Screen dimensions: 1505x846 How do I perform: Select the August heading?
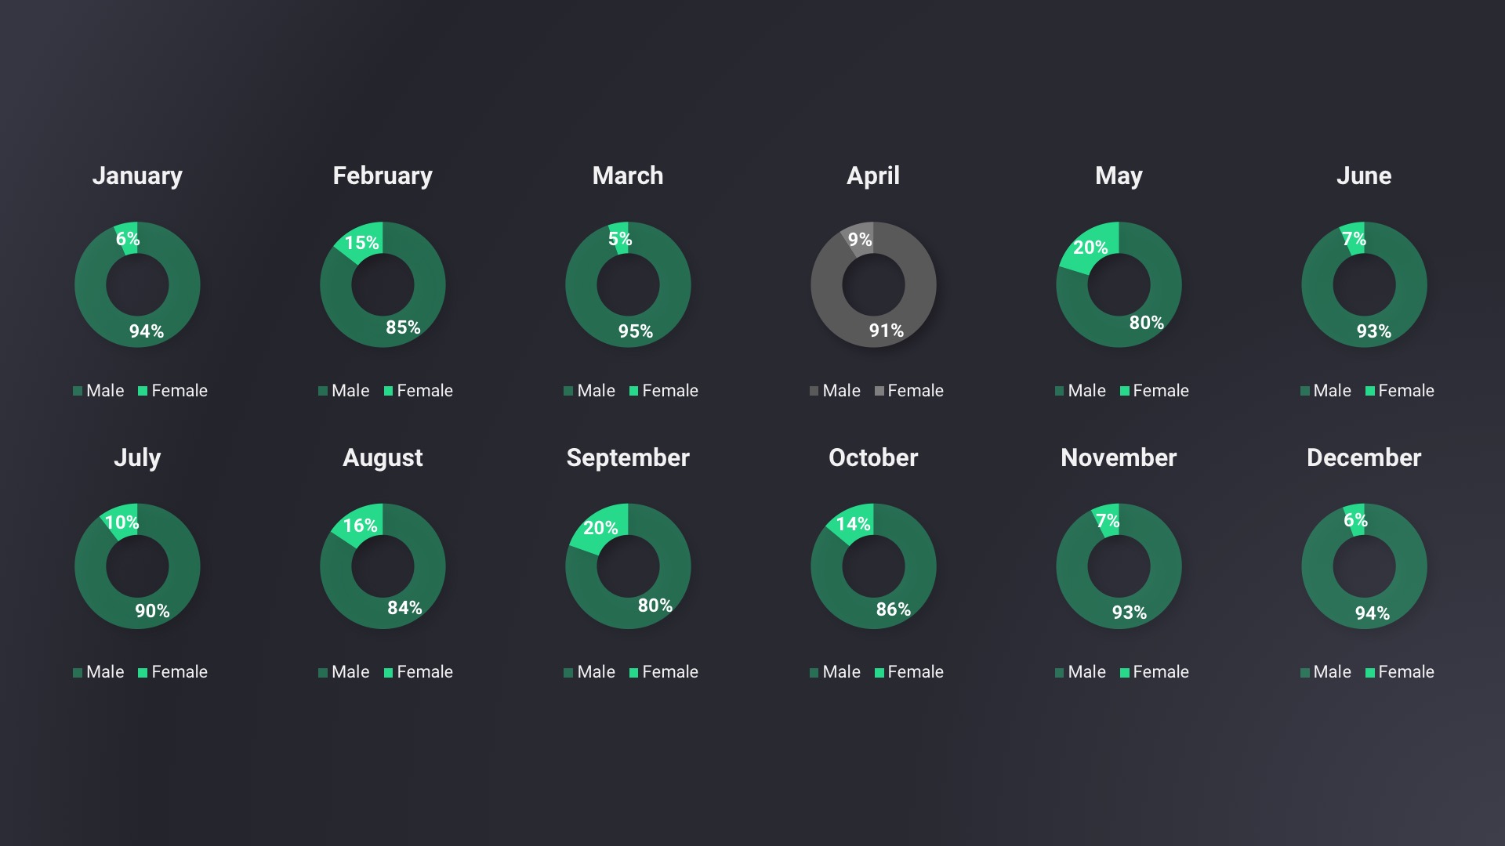383,457
